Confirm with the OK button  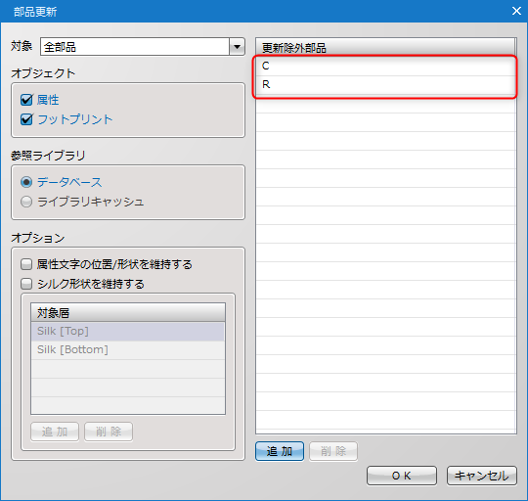402,476
